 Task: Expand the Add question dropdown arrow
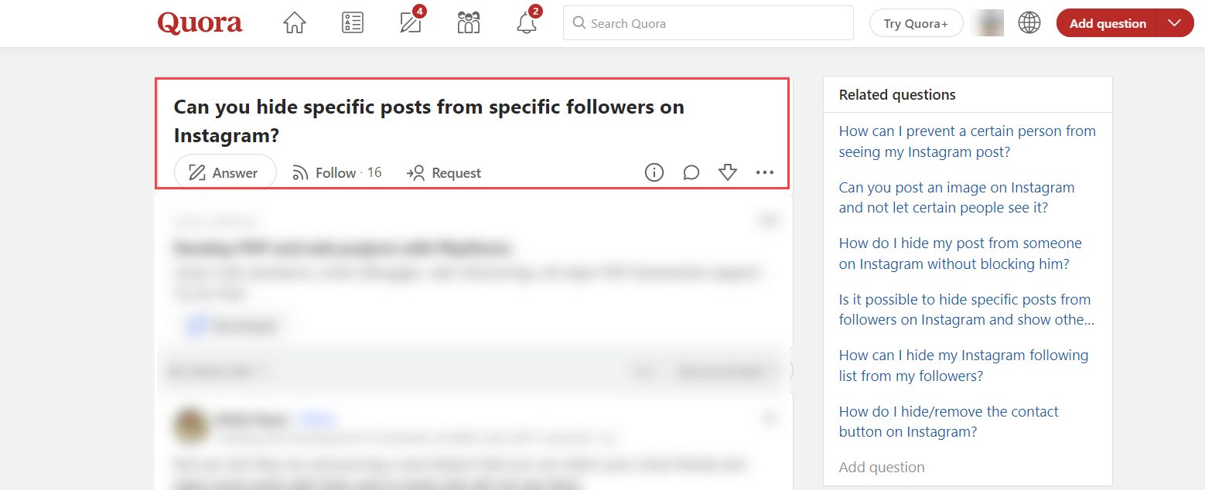pyautogui.click(x=1173, y=22)
